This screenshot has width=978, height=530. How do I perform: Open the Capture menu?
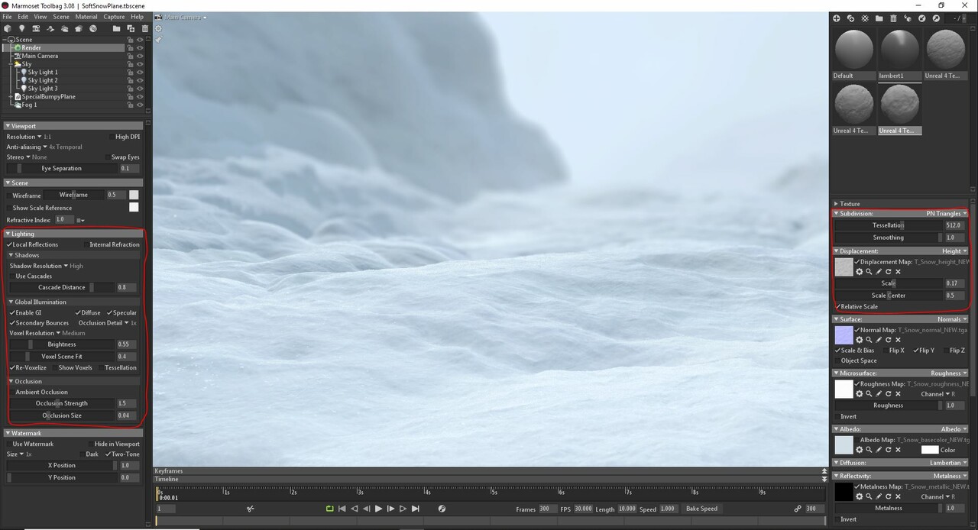click(114, 16)
